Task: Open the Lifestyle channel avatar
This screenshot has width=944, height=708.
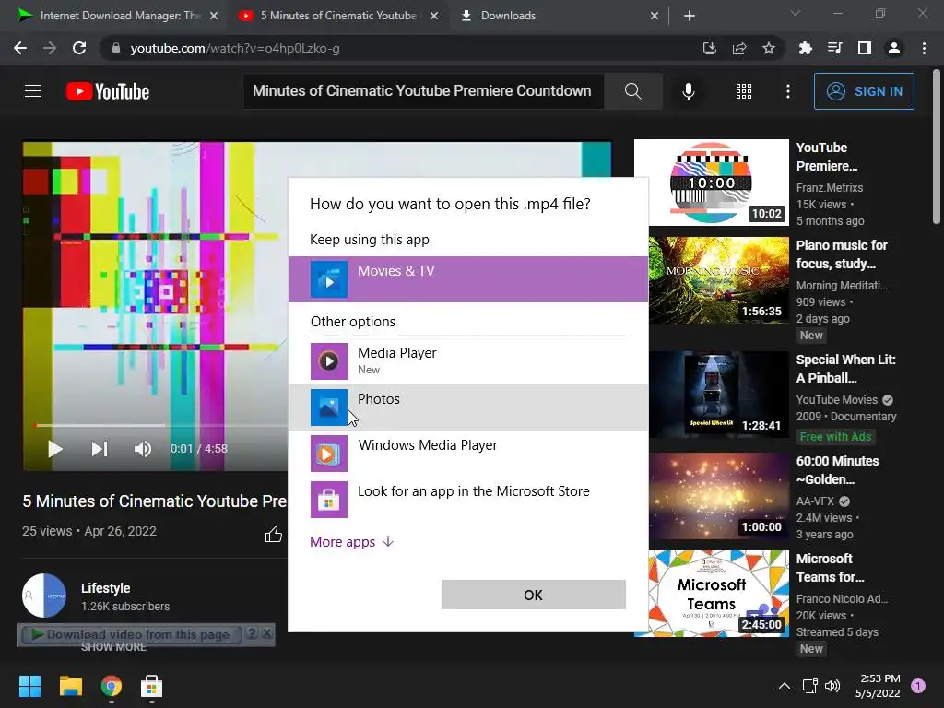Action: point(44,596)
